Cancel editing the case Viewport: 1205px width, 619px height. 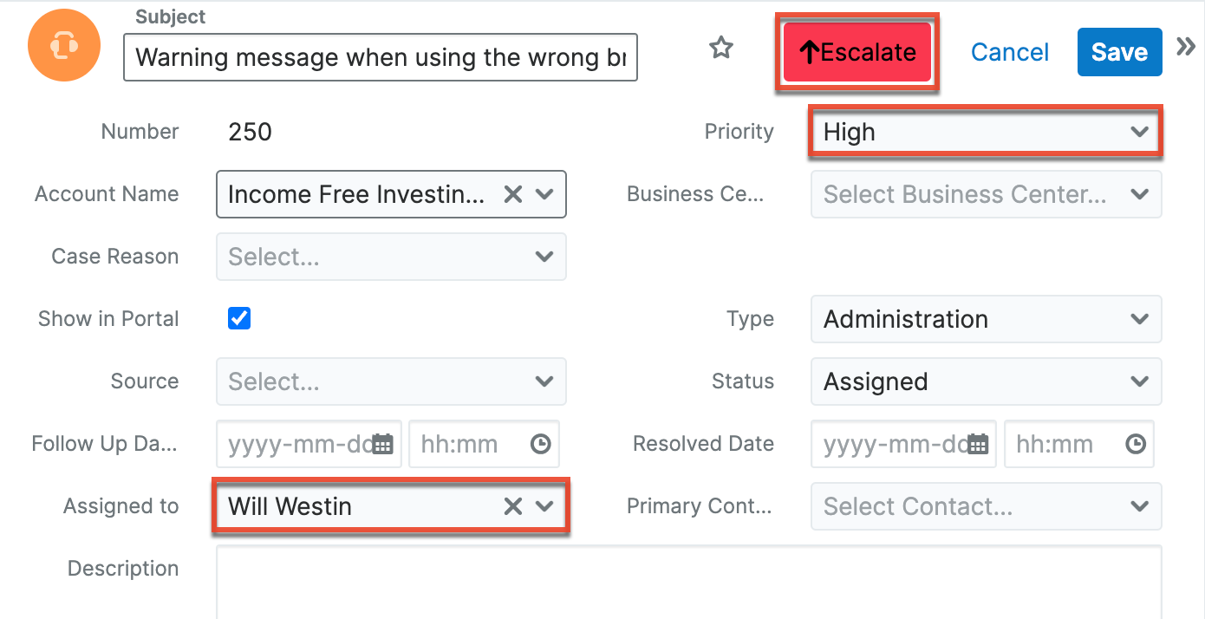pos(1009,52)
